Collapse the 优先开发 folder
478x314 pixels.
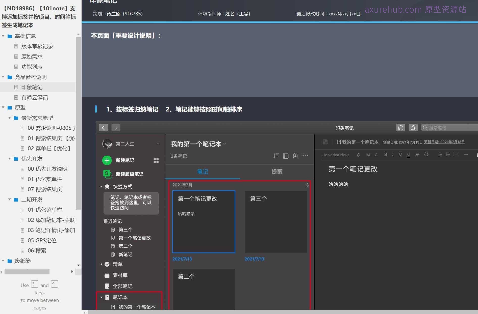[9, 159]
